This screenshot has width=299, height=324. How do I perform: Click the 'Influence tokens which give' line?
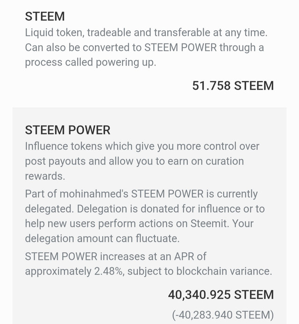tap(142, 146)
